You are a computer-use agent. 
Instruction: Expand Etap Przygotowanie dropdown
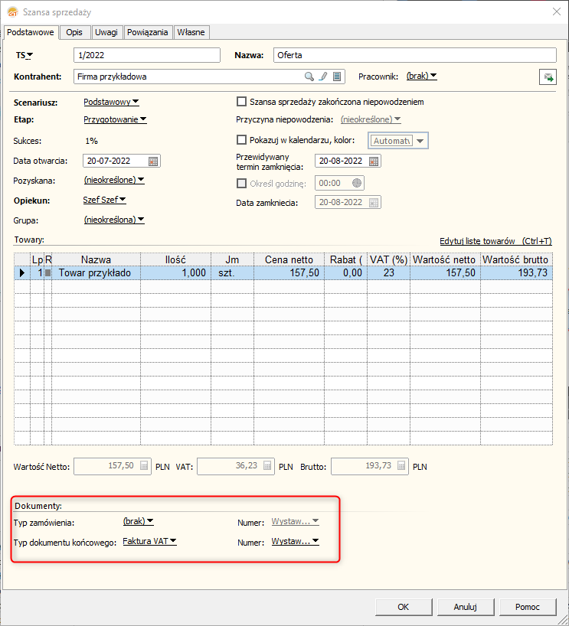(x=115, y=119)
